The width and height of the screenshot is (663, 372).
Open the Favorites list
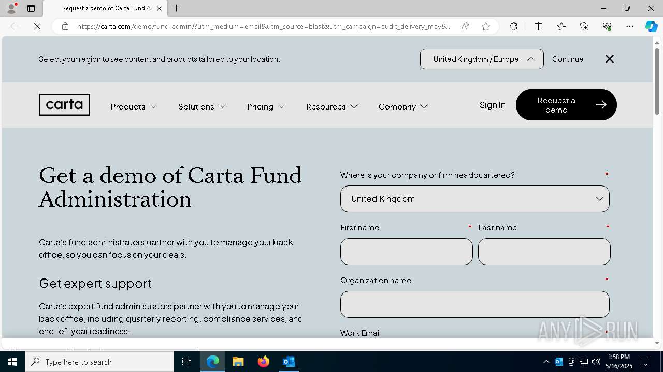[x=561, y=26]
